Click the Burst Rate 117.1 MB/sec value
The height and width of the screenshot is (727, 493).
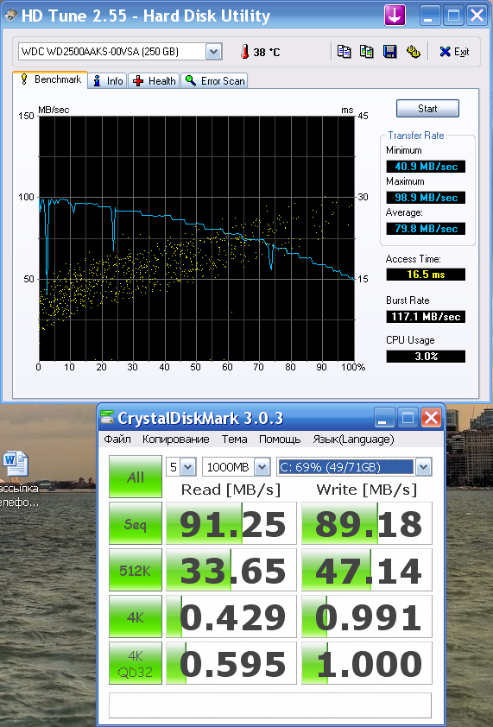coord(426,317)
